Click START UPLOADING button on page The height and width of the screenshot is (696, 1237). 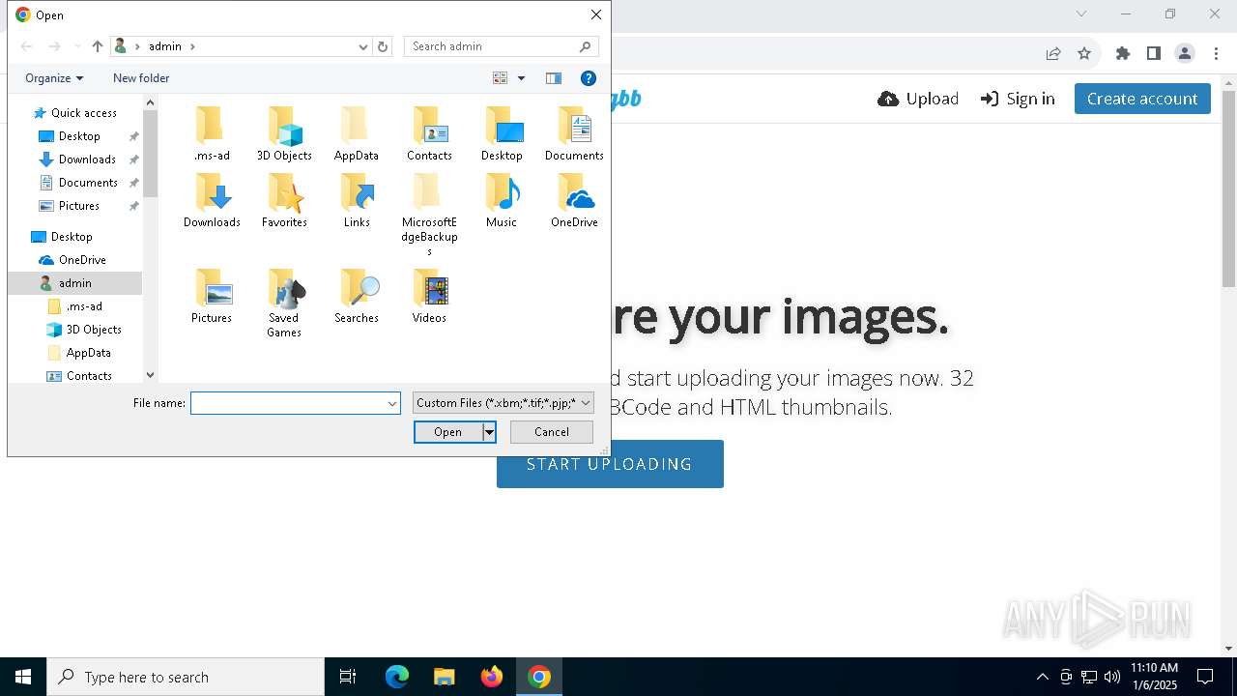(610, 464)
